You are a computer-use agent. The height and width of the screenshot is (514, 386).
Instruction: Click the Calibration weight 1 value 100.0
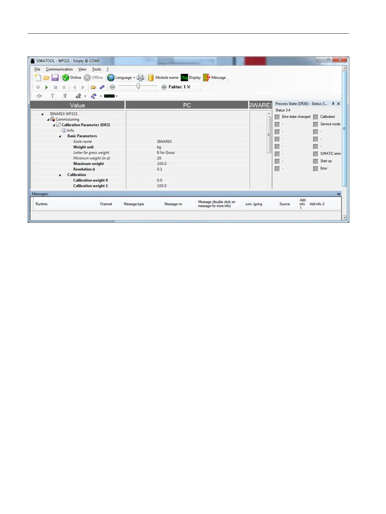162,186
